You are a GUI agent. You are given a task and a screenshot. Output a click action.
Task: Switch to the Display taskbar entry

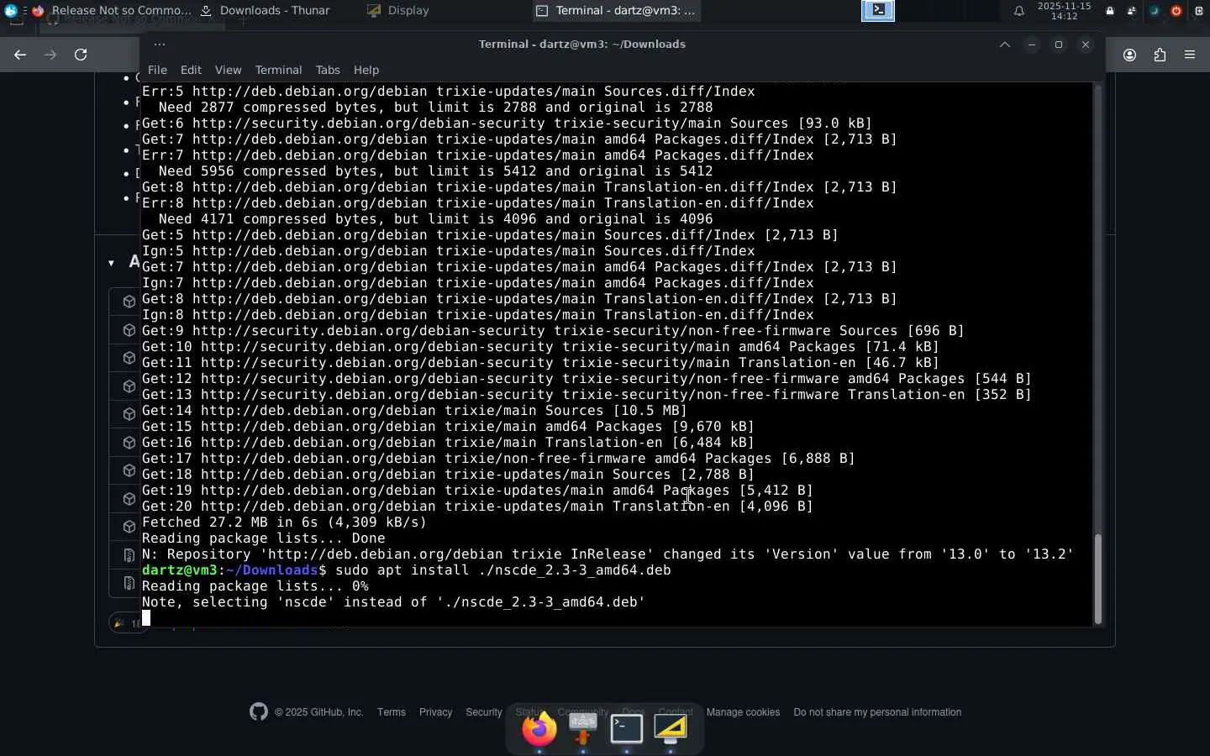398,11
